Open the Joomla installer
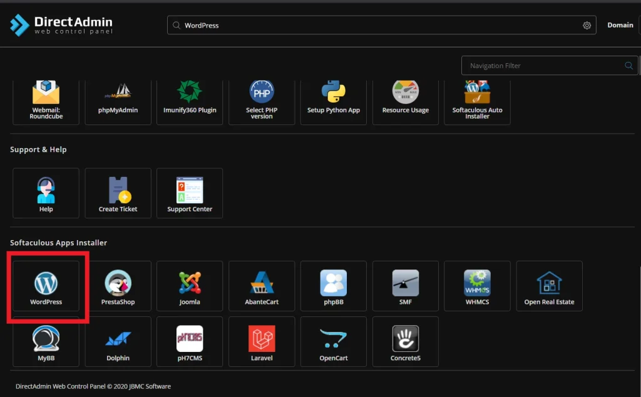The image size is (641, 397). [190, 287]
